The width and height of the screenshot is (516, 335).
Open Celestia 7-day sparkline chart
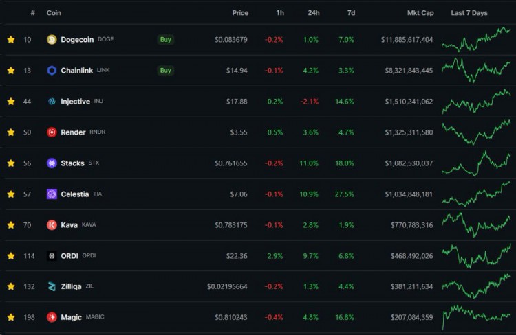tap(476, 194)
